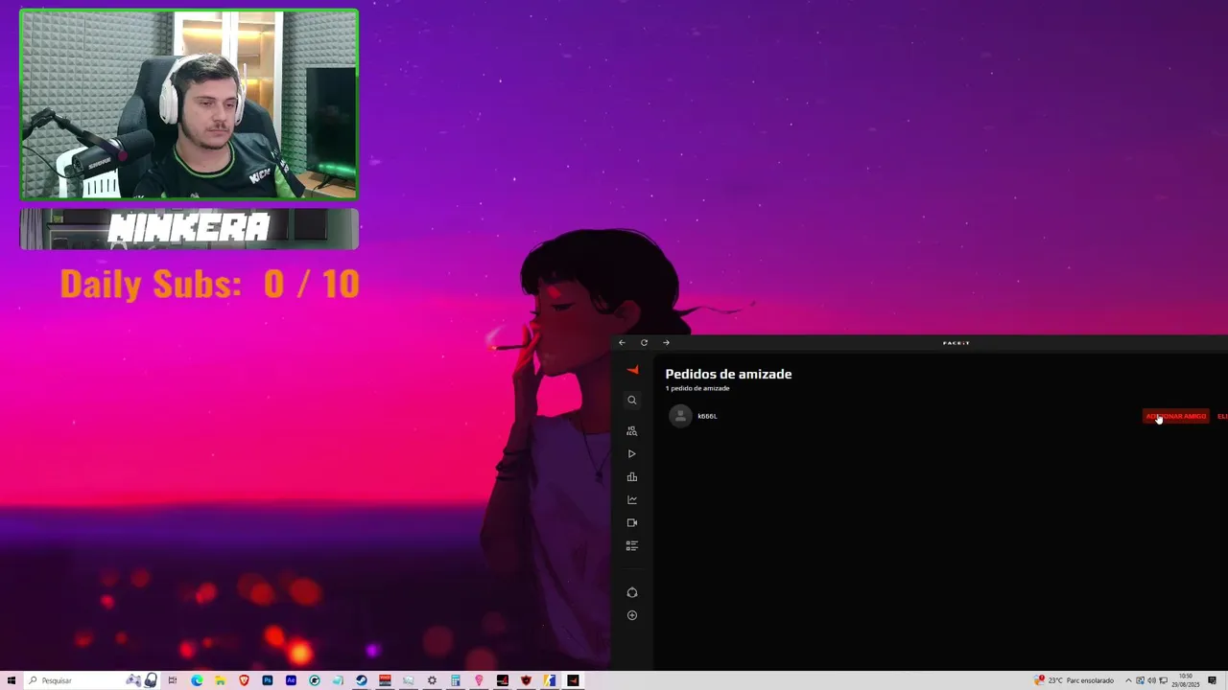This screenshot has height=690, width=1228.
Task: Open the notification center icon
Action: (x=1213, y=680)
